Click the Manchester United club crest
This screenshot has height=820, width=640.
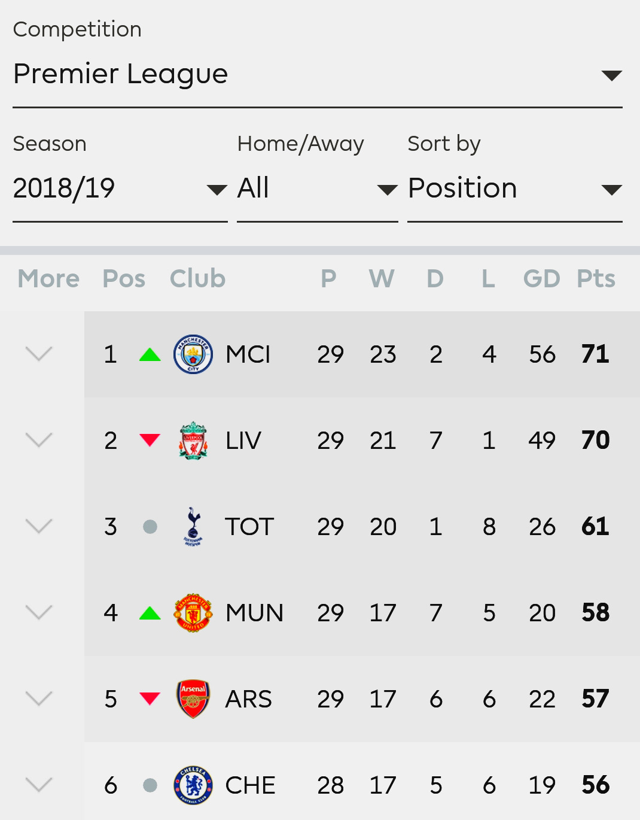point(193,613)
